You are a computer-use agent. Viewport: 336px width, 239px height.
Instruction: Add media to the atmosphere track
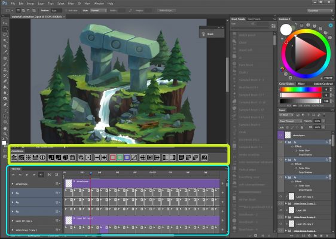(x=222, y=183)
